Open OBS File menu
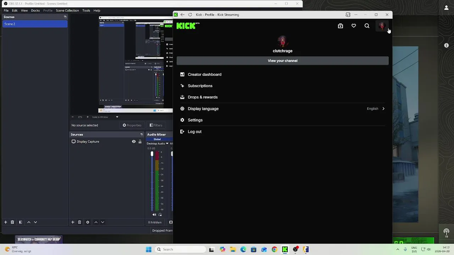 (6, 10)
